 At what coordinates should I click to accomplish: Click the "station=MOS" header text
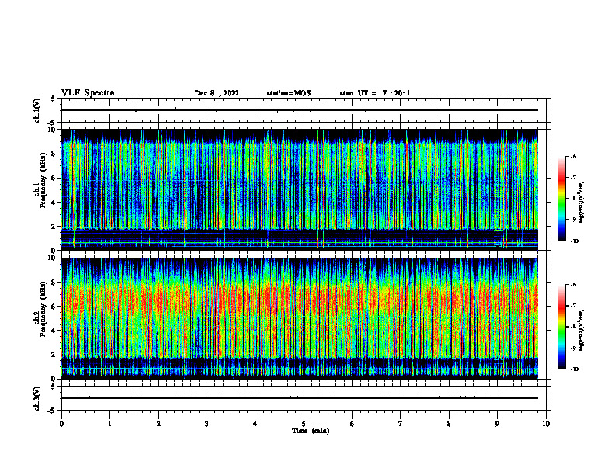tap(289, 93)
